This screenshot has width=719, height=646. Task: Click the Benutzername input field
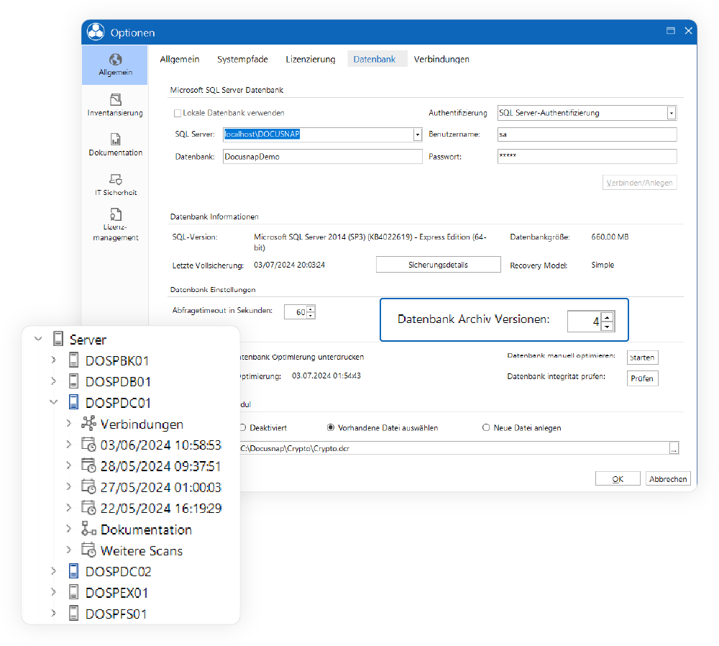pyautogui.click(x=587, y=135)
